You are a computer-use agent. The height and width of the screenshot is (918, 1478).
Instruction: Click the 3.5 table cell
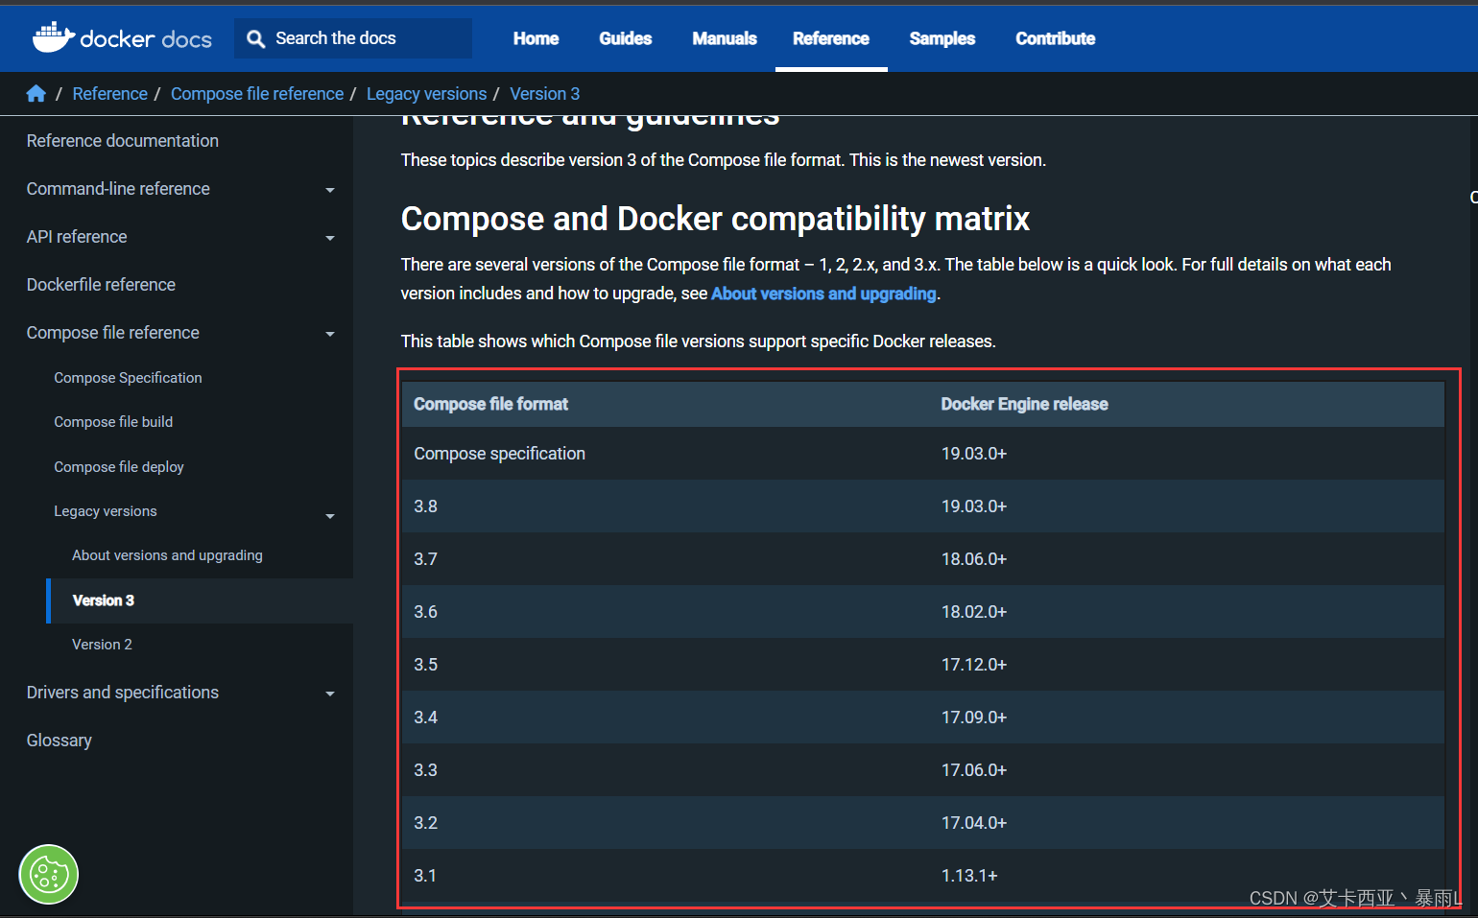pyautogui.click(x=425, y=665)
